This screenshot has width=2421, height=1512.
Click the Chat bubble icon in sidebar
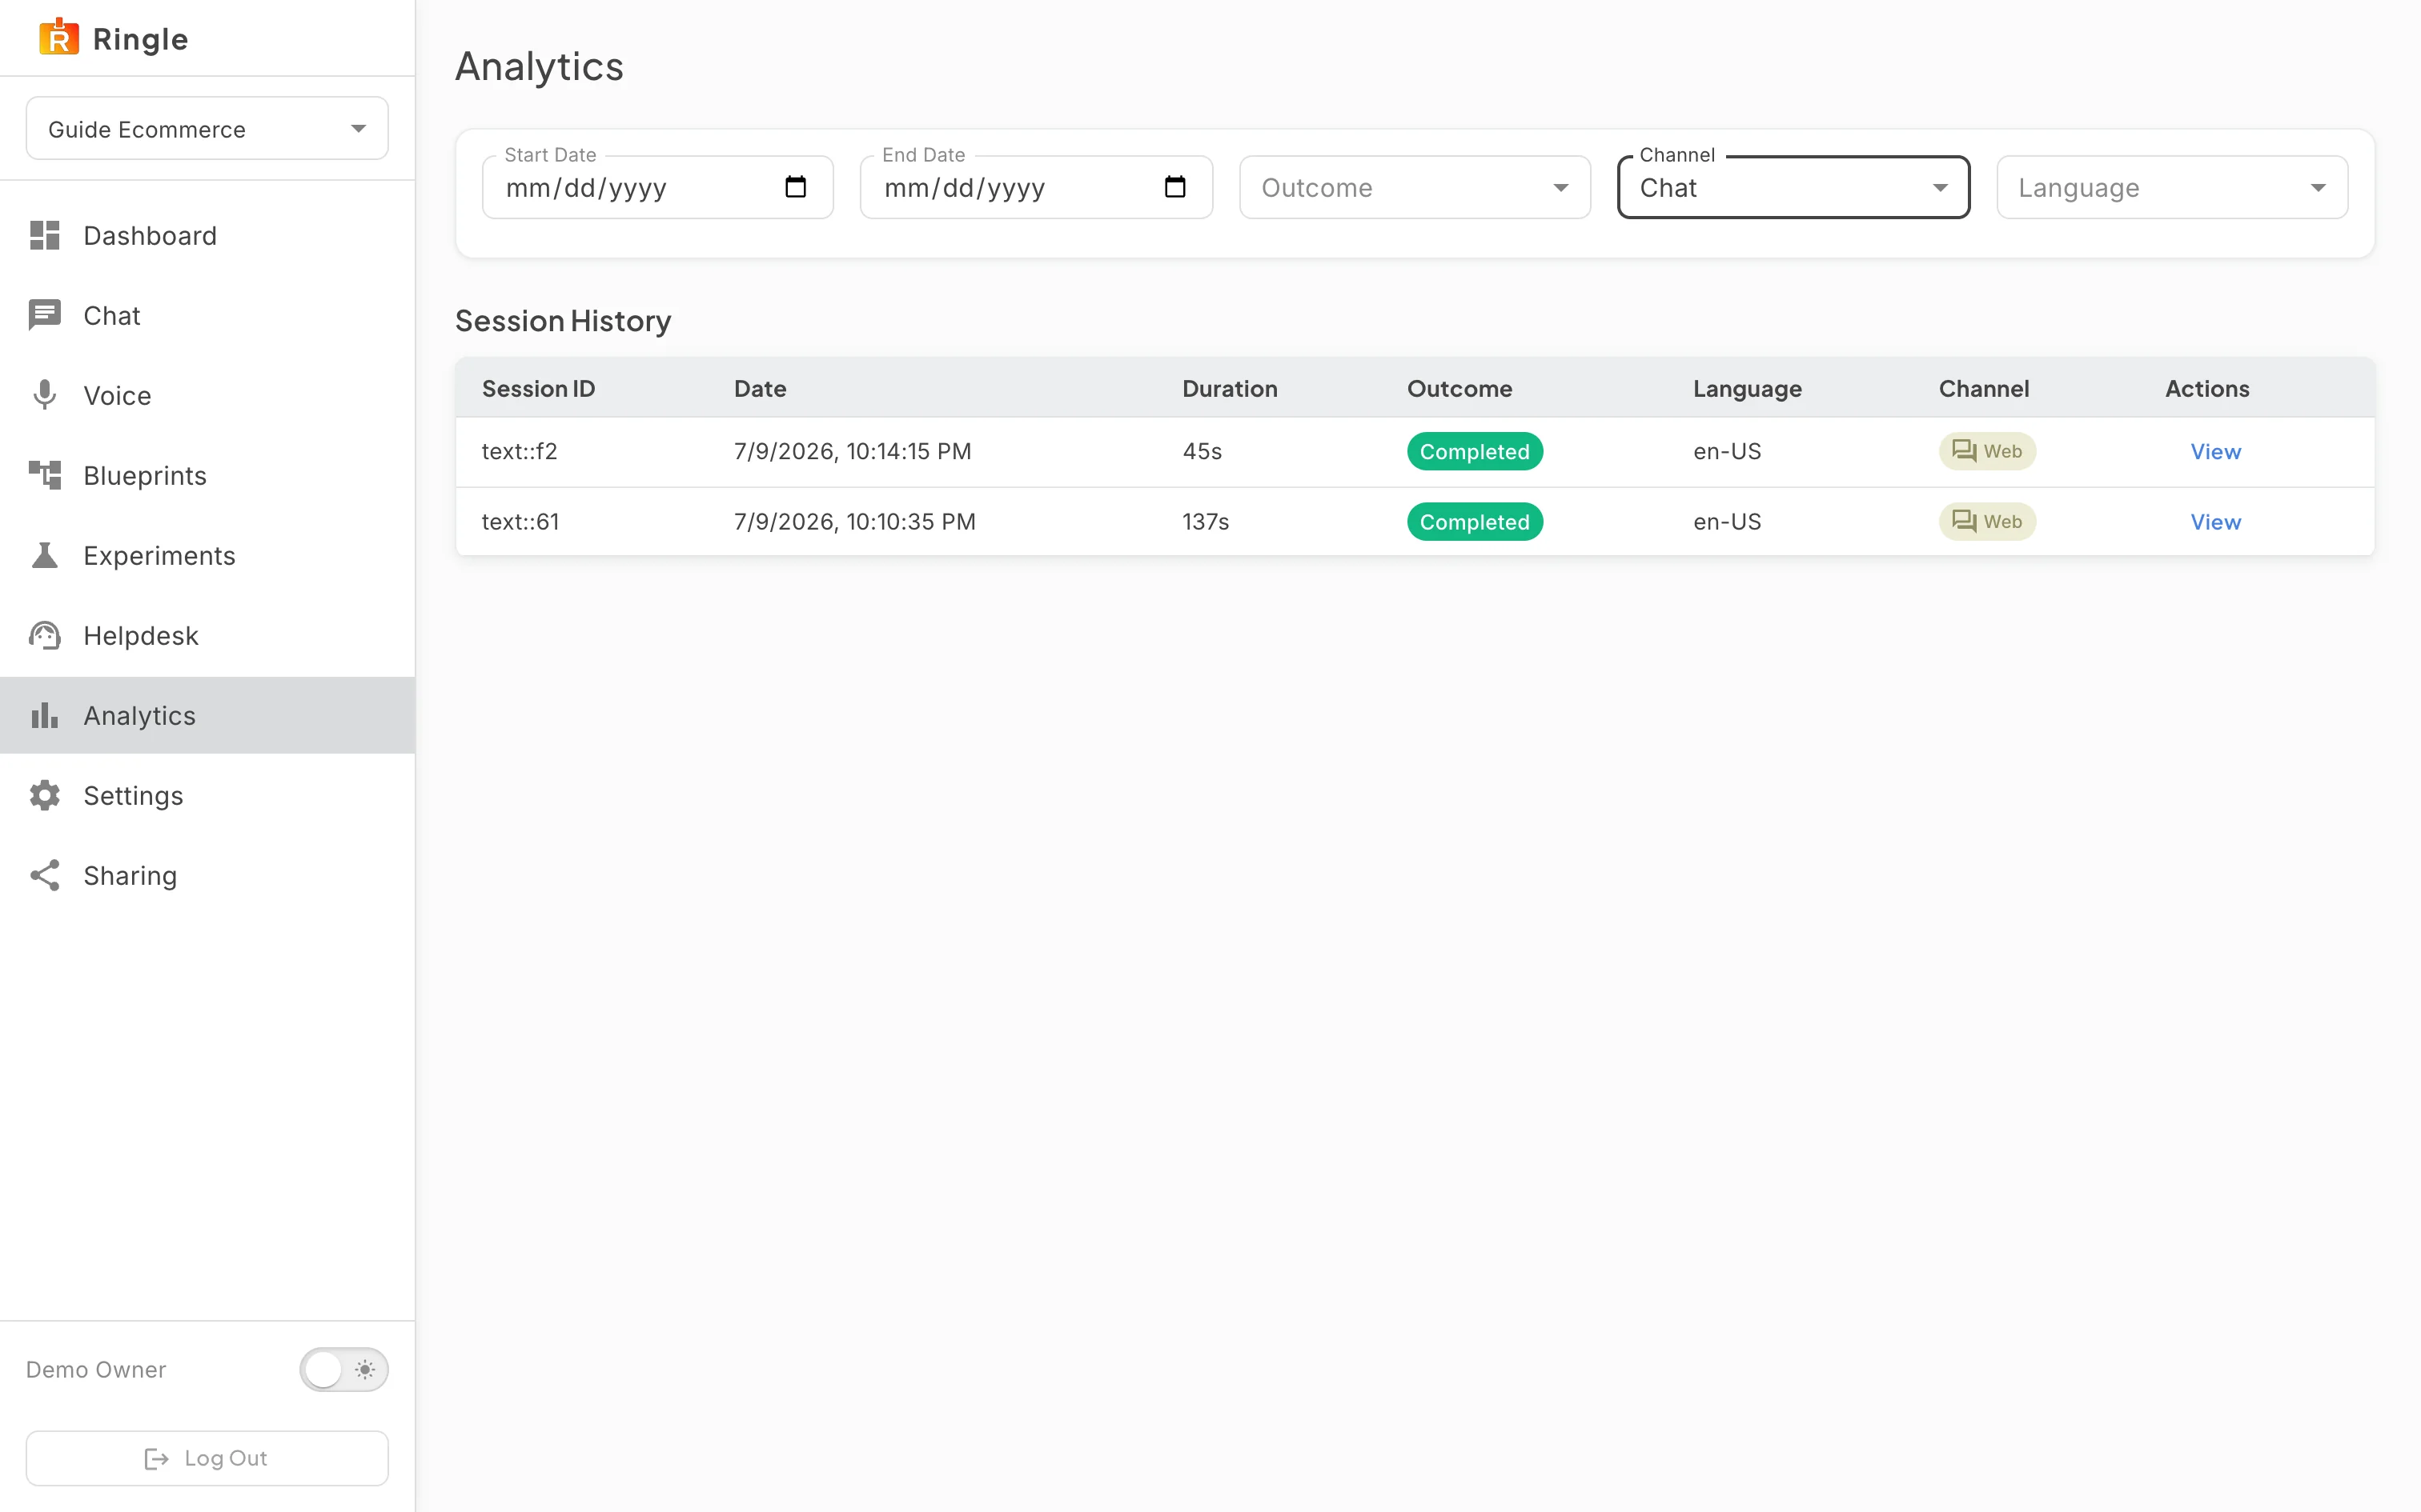45,316
